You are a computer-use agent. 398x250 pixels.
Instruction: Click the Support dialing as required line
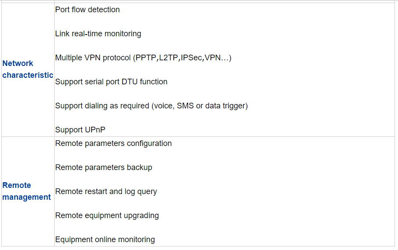151,106
